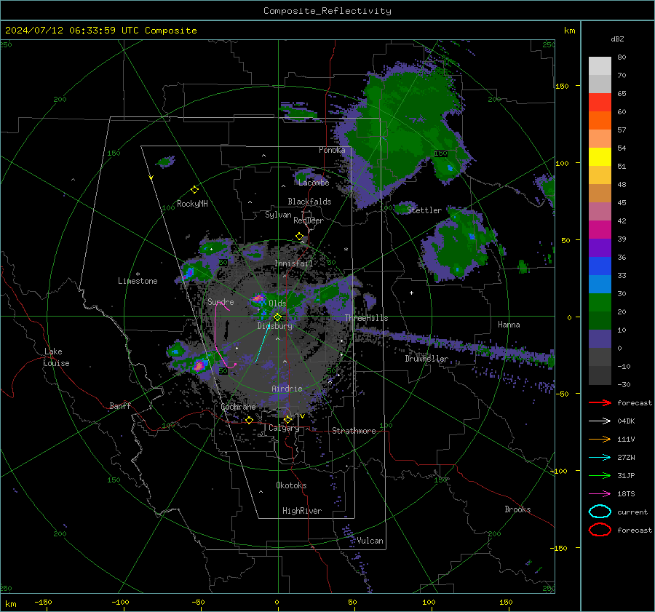Click the Vulcan label
This screenshot has height=612, width=655.
[370, 541]
